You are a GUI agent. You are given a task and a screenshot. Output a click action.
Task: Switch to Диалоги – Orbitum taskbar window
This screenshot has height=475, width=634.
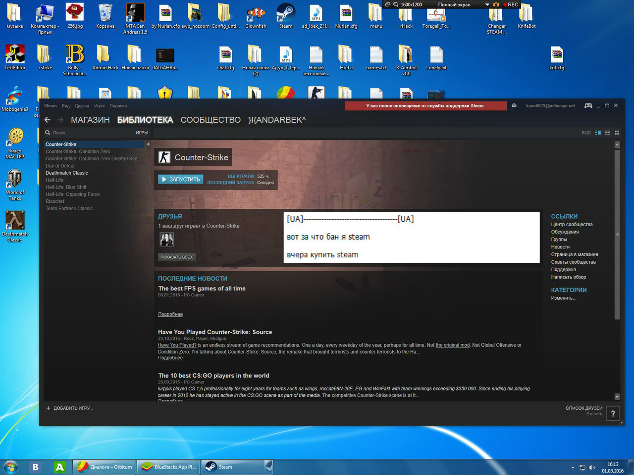point(105,467)
